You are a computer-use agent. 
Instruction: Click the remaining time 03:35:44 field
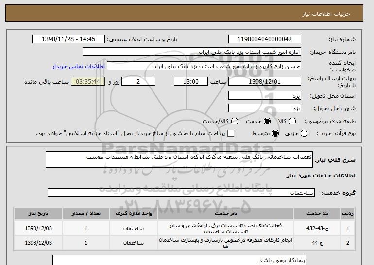88,81
